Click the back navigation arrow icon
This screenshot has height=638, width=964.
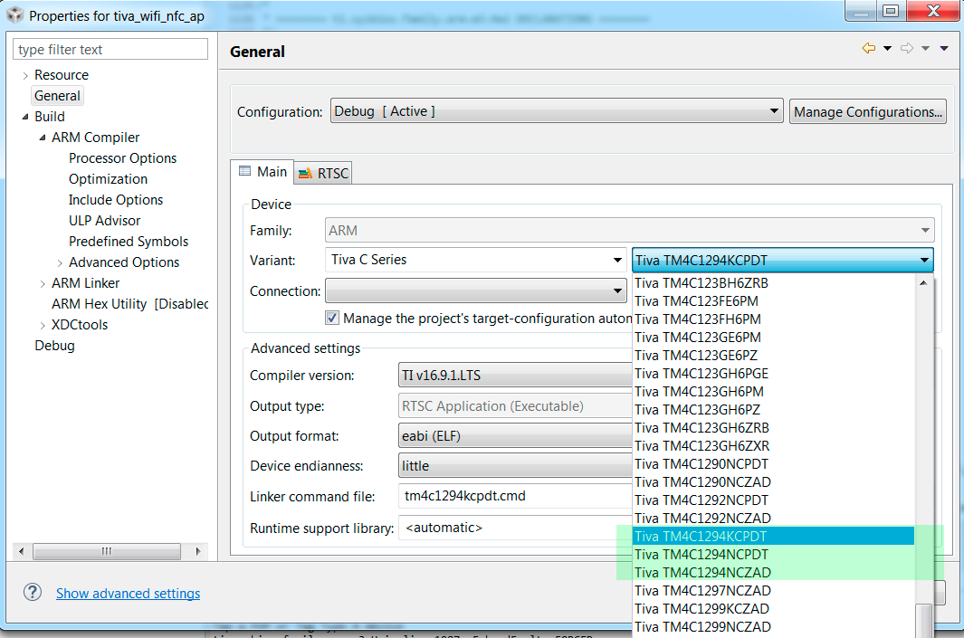pyautogui.click(x=869, y=48)
